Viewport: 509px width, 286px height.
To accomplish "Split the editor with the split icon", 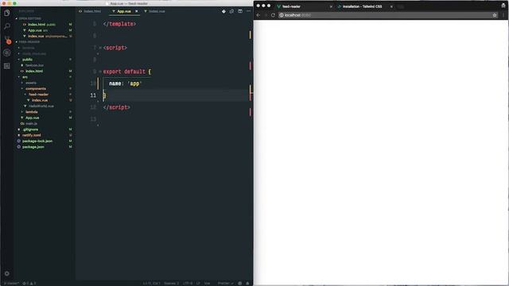I will (240, 11).
